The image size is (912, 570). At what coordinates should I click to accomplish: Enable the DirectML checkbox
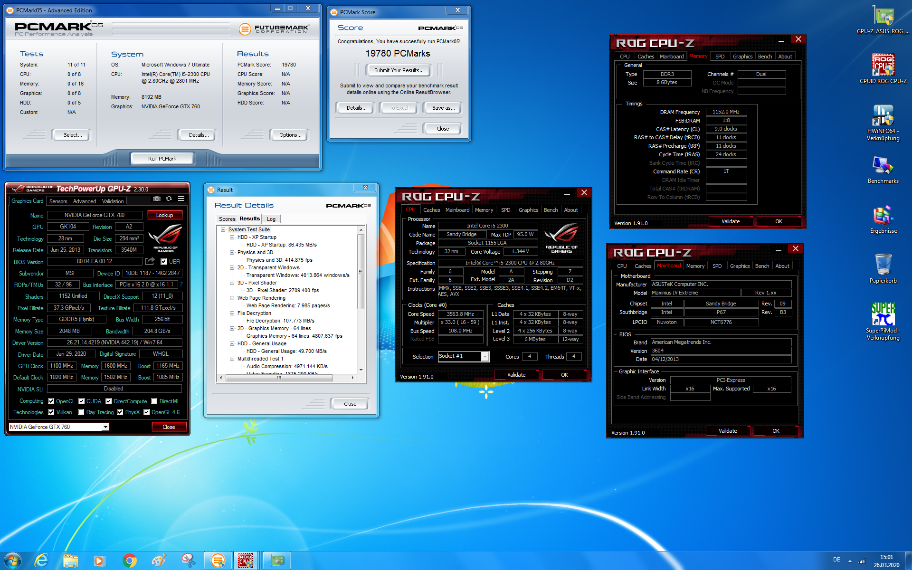pyautogui.click(x=154, y=401)
